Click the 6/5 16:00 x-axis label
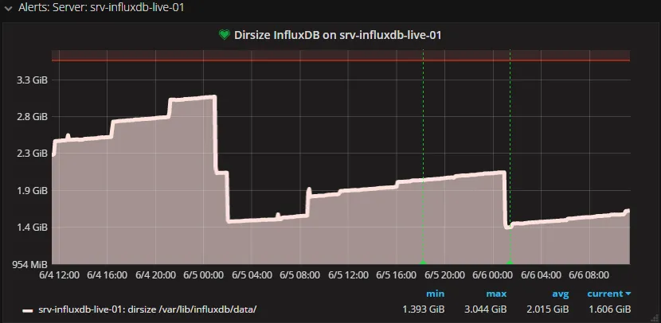The image size is (661, 323). (397, 275)
